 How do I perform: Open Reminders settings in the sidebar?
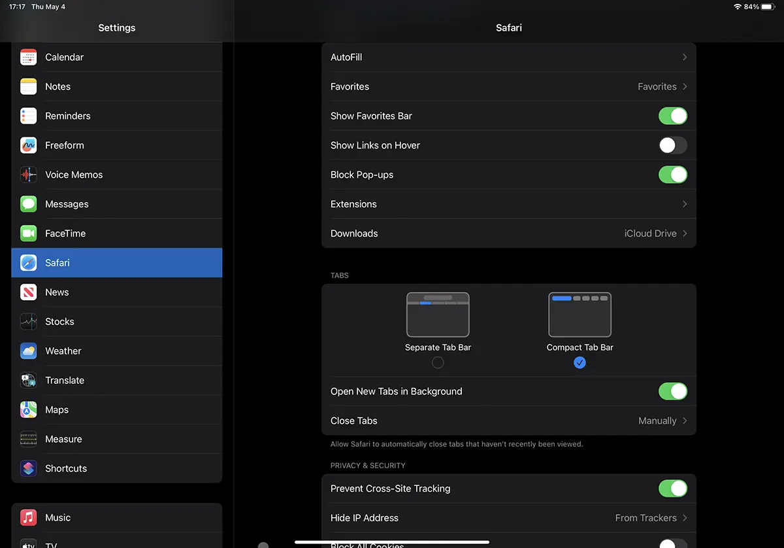pyautogui.click(x=117, y=116)
